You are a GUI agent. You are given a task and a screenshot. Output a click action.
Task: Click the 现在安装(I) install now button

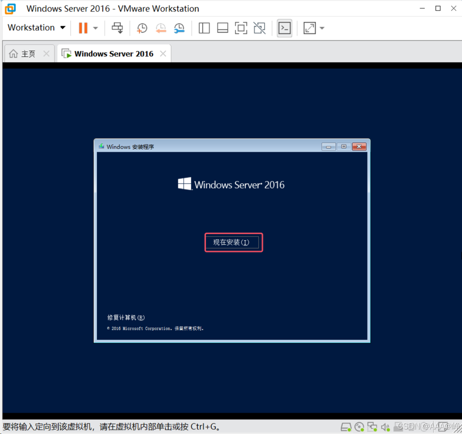tap(232, 242)
